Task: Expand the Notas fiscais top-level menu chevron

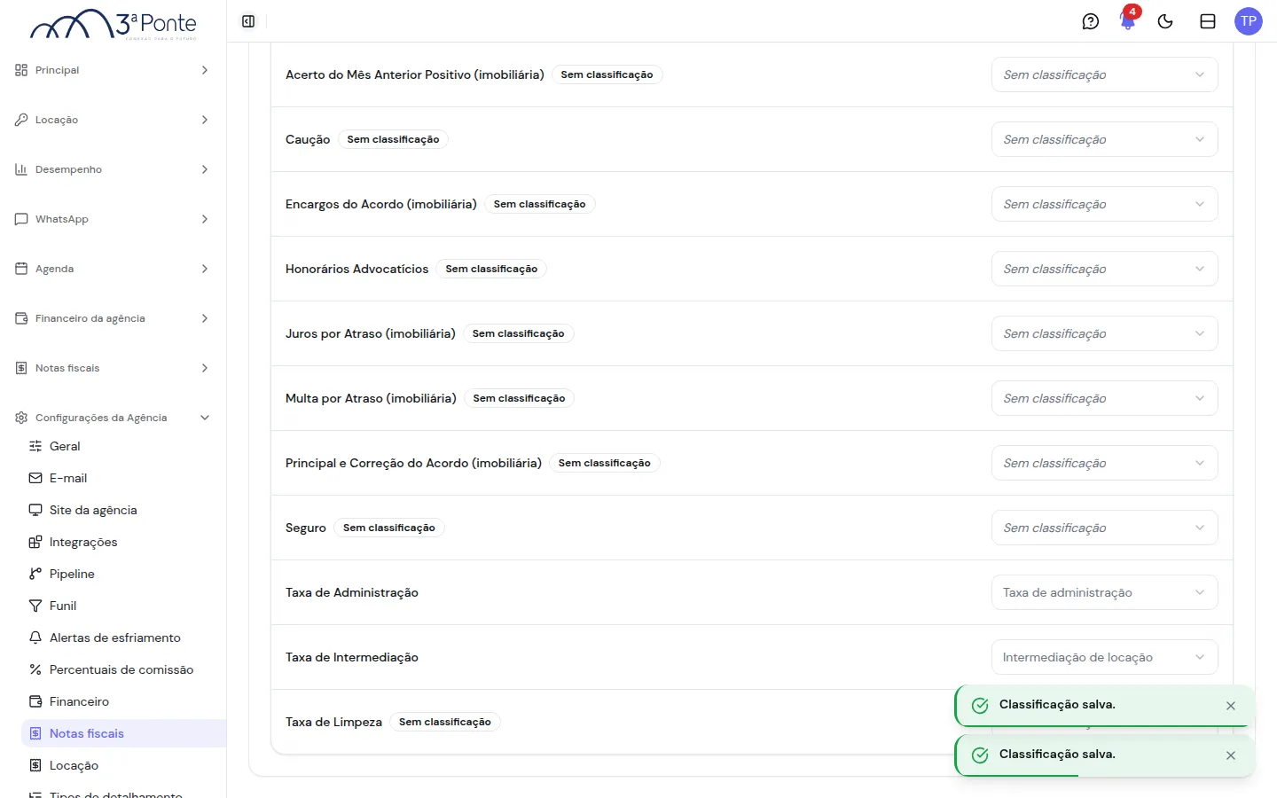Action: [205, 368]
